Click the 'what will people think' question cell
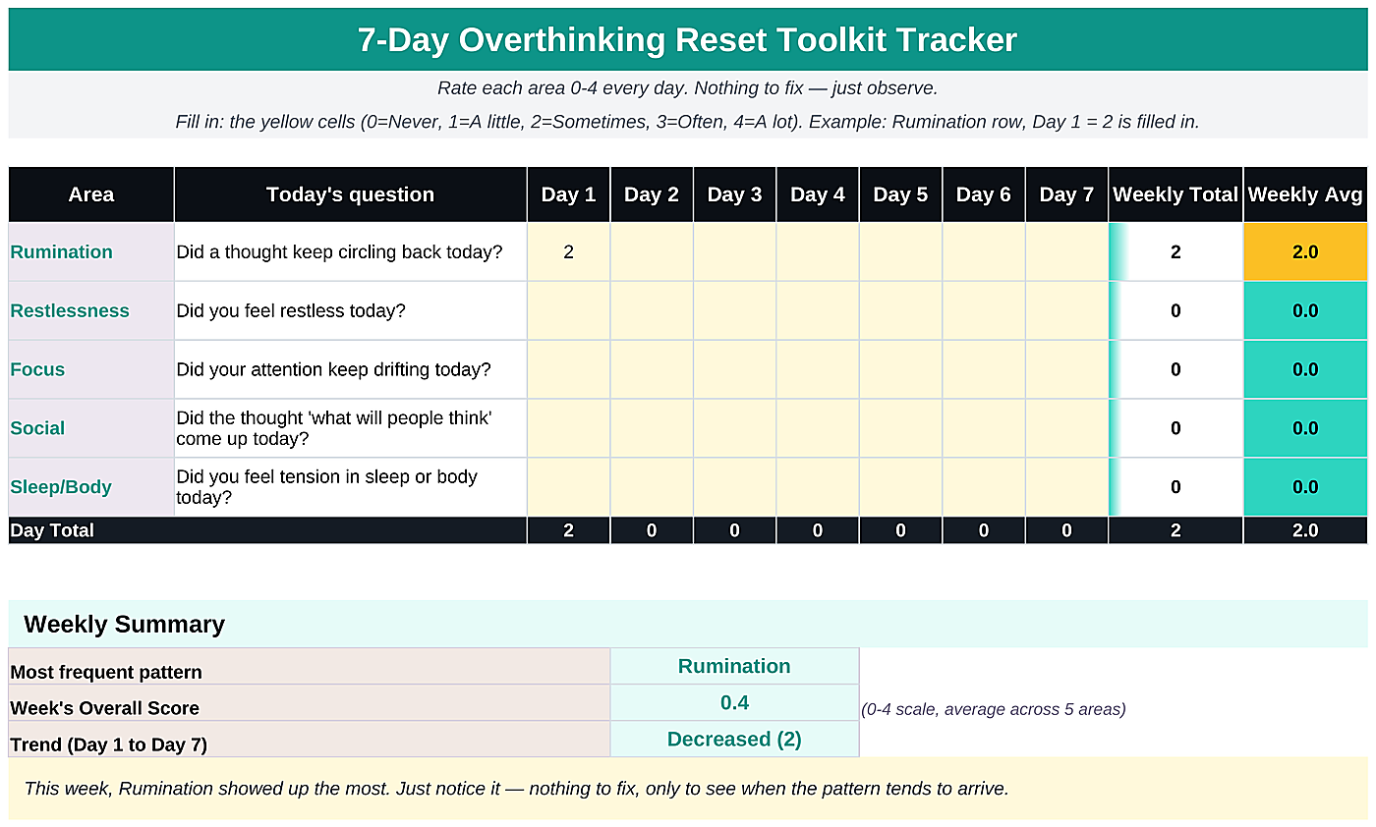Screen dimensions: 1376x827 point(351,428)
